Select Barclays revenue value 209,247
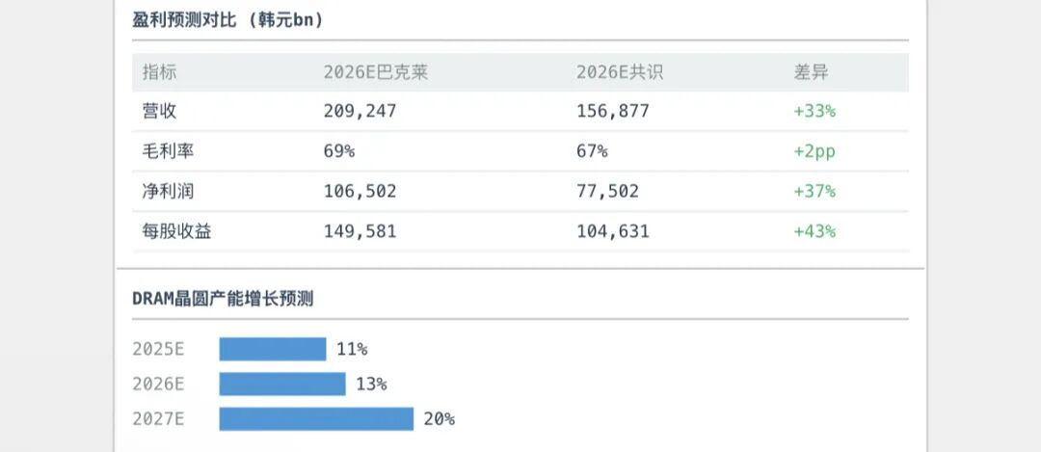 [360, 111]
